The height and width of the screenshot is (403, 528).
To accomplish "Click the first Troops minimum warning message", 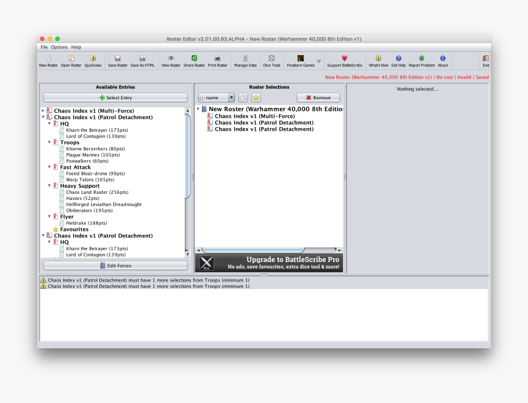I will tap(149, 280).
